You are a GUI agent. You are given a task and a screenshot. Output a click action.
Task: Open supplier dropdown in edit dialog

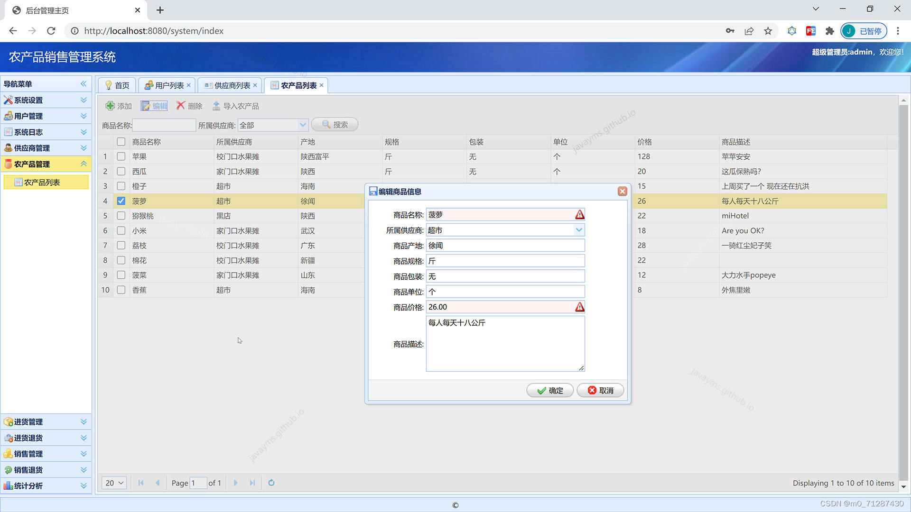click(579, 230)
